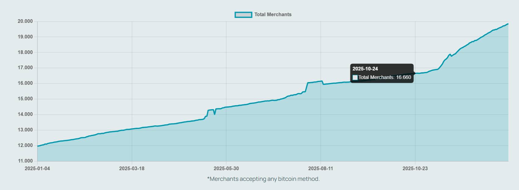Image resolution: width=519 pixels, height=190 pixels.
Task: Click the 17.000 y-axis label
Action: point(25,68)
